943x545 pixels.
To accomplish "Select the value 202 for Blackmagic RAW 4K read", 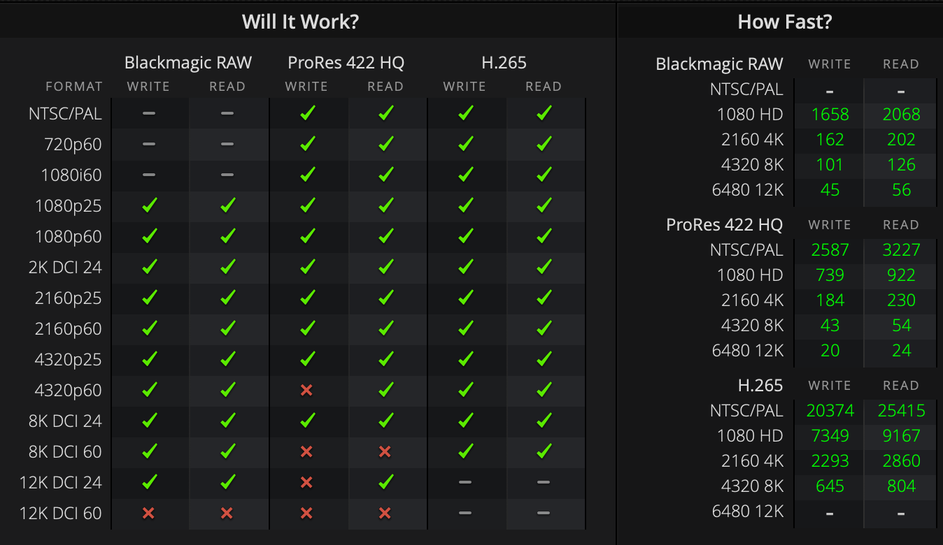I will [x=901, y=140].
